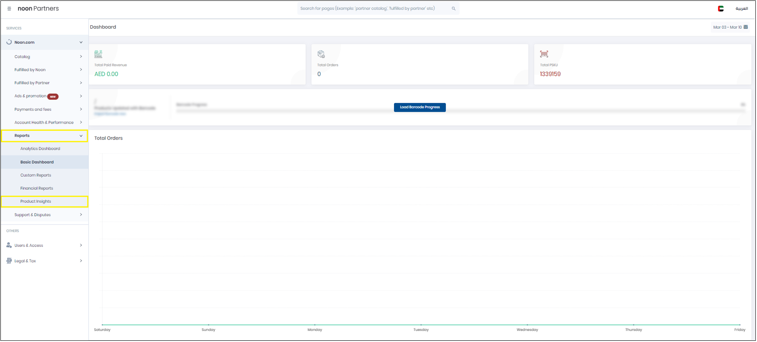
Task: Click the Users & Access icon
Action: click(9, 245)
